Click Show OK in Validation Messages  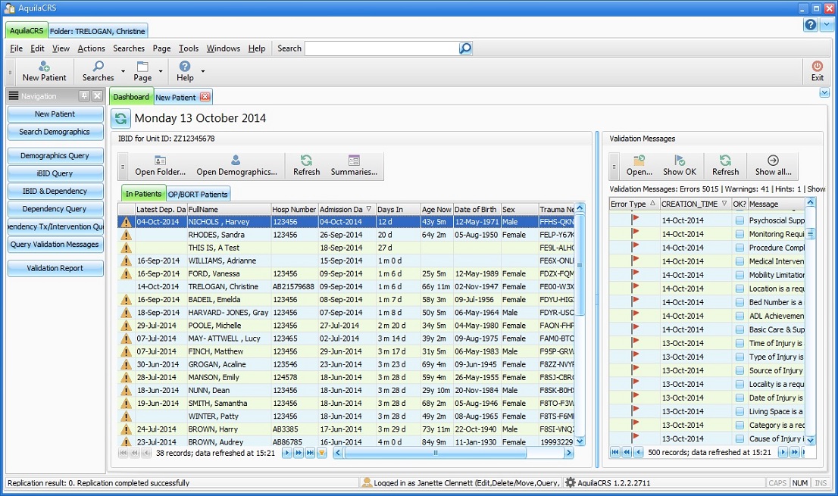click(x=679, y=166)
